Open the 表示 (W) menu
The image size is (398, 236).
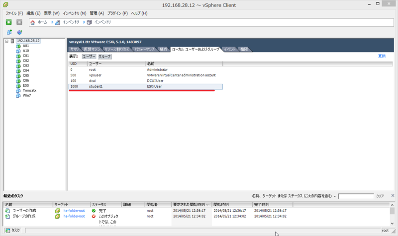coord(52,13)
